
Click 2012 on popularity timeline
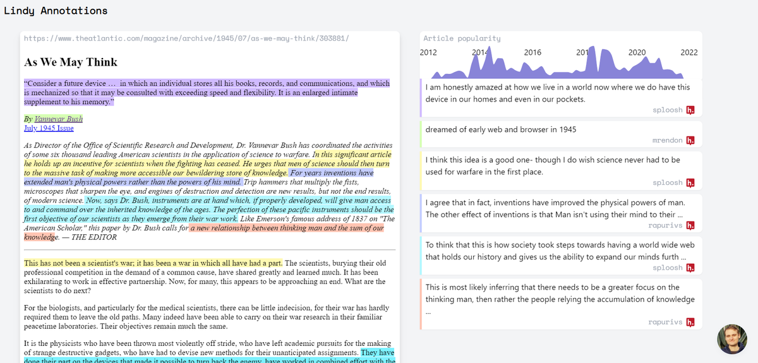428,52
